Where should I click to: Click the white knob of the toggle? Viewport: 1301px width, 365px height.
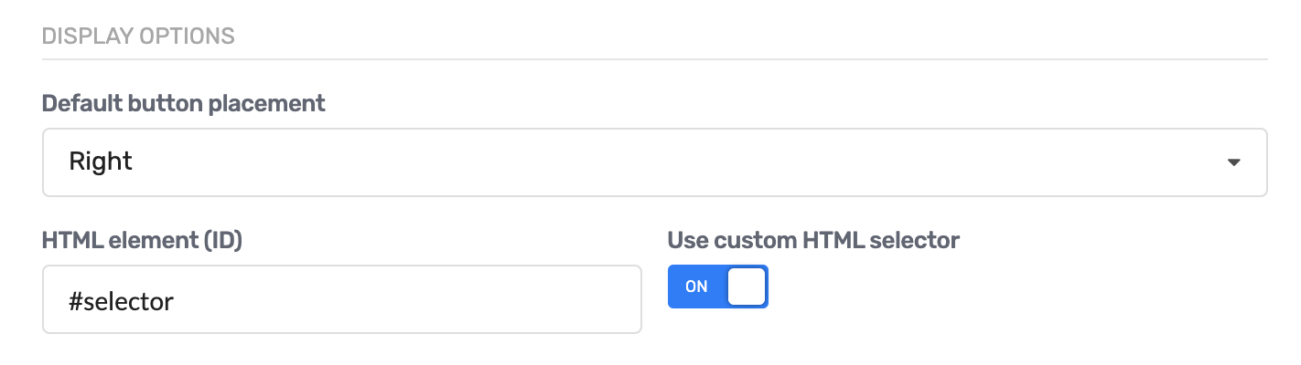(x=746, y=287)
